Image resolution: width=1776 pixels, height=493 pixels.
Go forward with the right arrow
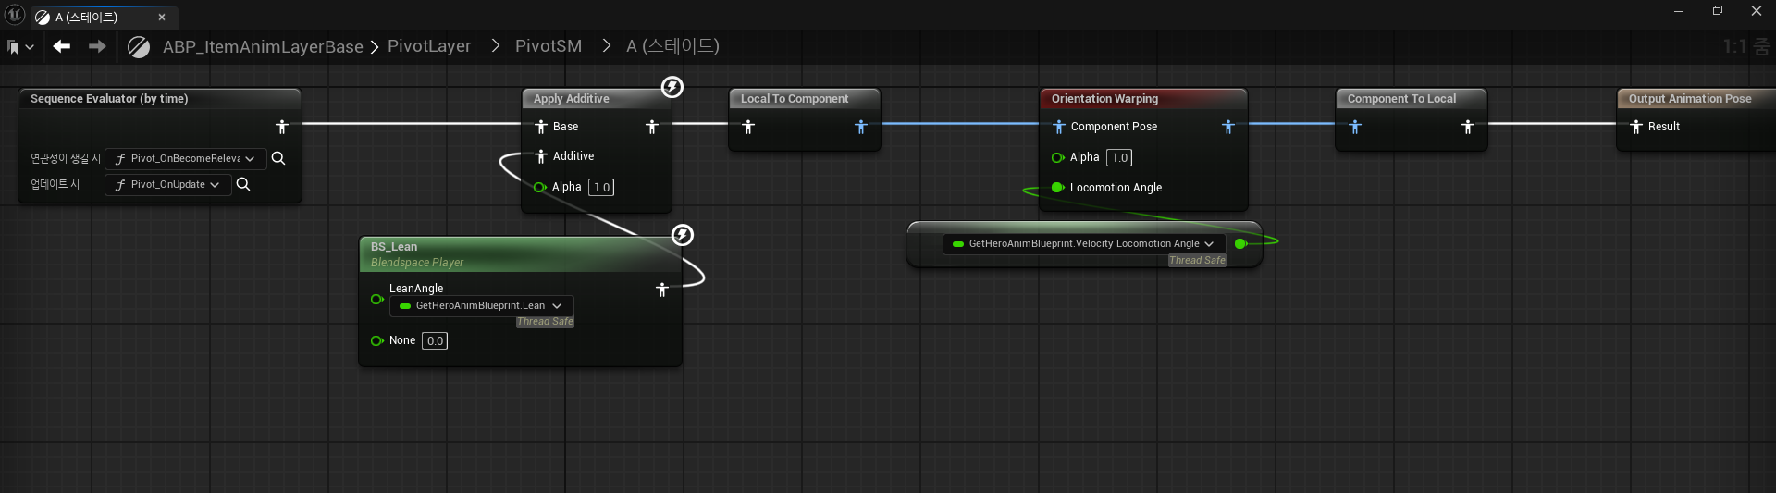pos(97,46)
